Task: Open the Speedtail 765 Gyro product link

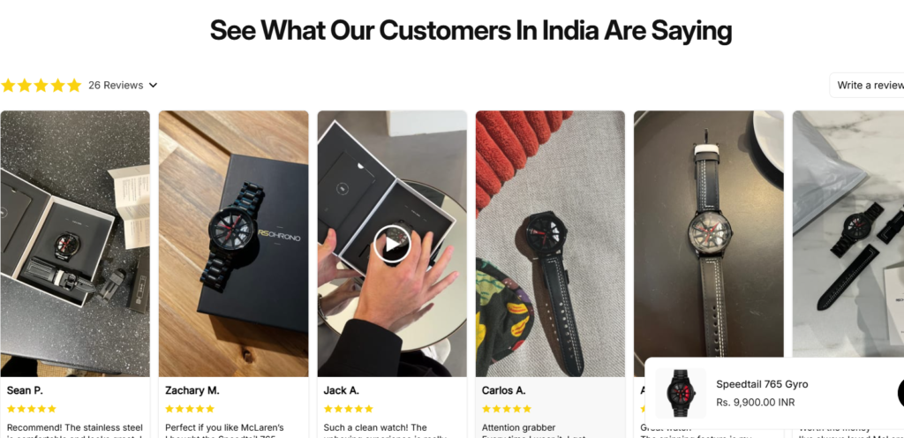Action: point(762,384)
